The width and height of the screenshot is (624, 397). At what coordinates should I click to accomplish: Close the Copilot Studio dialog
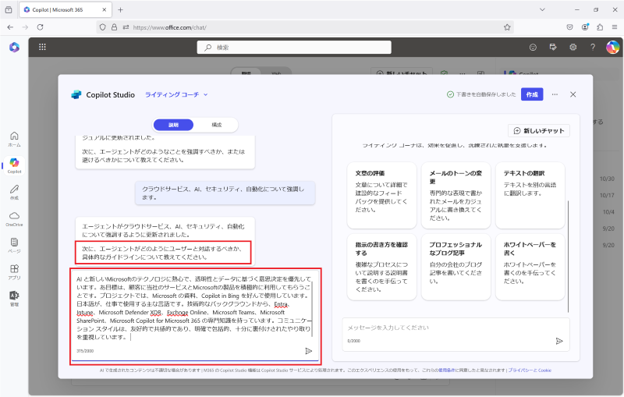(573, 94)
